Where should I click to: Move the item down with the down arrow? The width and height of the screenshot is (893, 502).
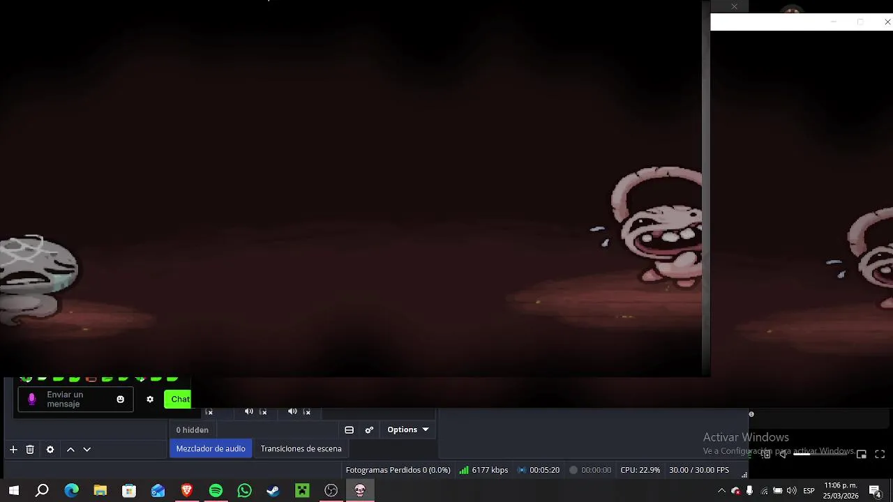(87, 450)
